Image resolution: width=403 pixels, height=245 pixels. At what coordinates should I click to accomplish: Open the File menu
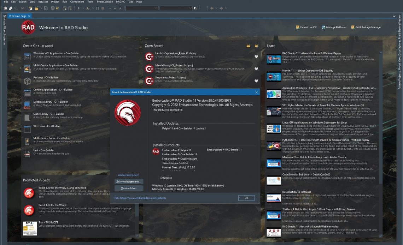[x=6, y=2]
